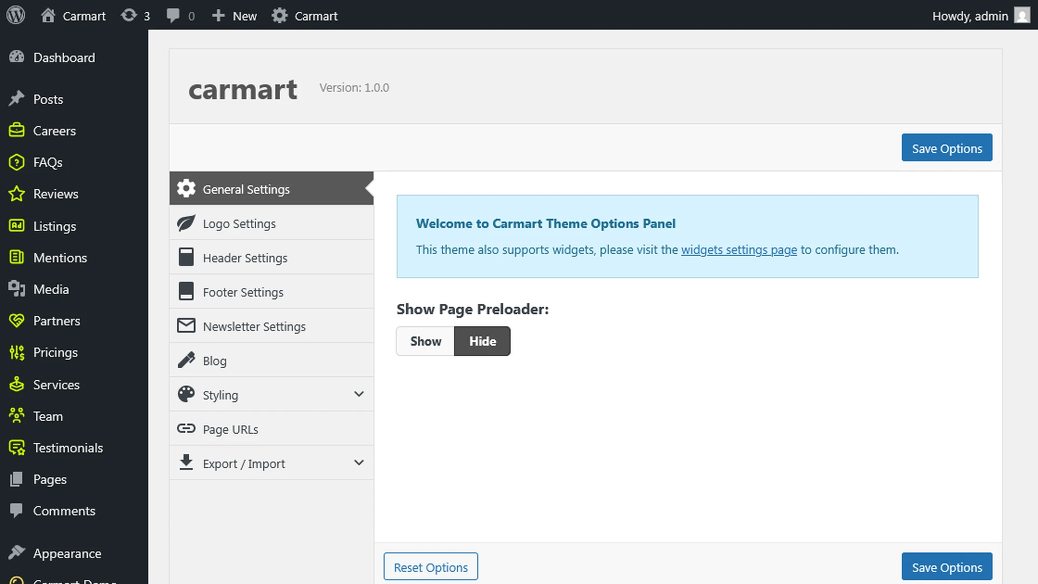1038x584 pixels.
Task: Click the bottom Save Options button
Action: (x=947, y=567)
